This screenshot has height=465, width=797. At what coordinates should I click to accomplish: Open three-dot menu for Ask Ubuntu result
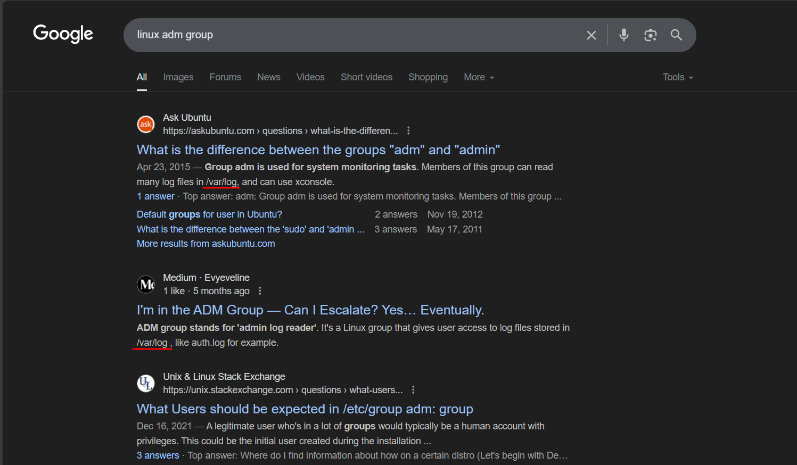408,131
